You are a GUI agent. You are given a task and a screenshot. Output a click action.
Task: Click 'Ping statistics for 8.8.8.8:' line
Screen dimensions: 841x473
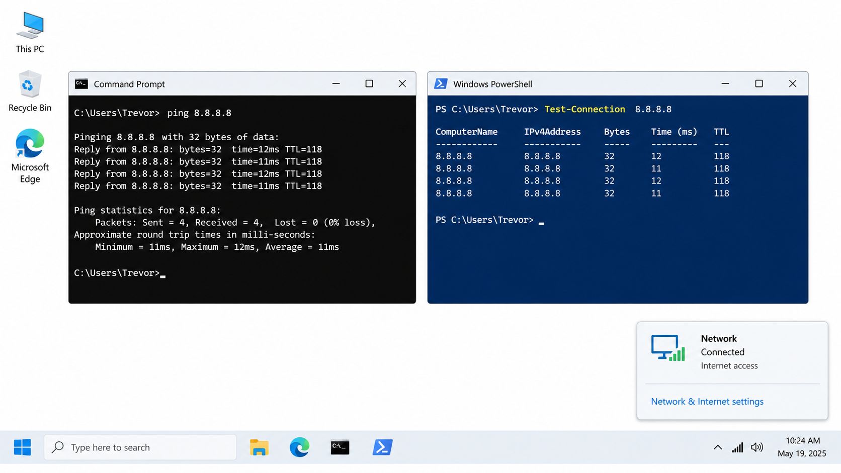[x=147, y=210]
